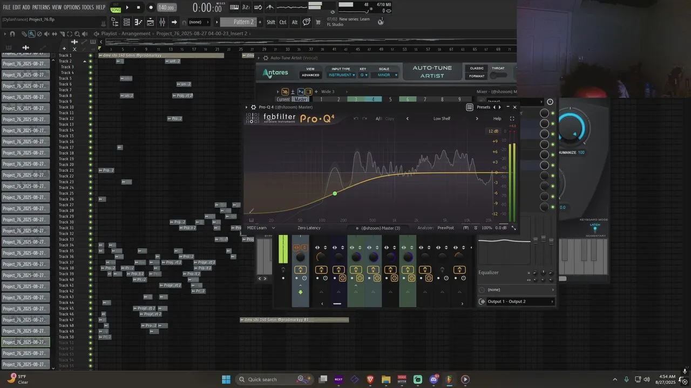This screenshot has height=388, width=691.
Task: Open INPUT TYPE Instrument dropdown in Auto-Tune
Action: click(x=341, y=75)
